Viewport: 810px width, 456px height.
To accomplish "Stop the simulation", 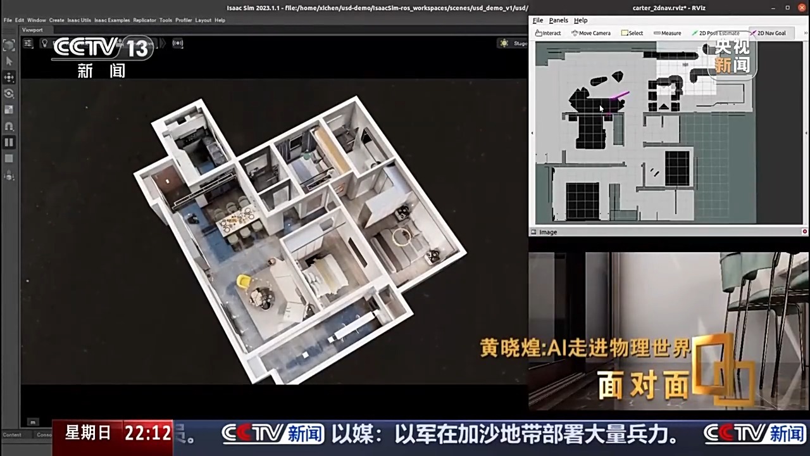I will [x=9, y=158].
